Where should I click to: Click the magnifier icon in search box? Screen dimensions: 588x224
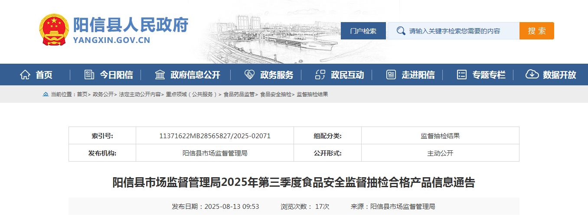click(x=401, y=31)
